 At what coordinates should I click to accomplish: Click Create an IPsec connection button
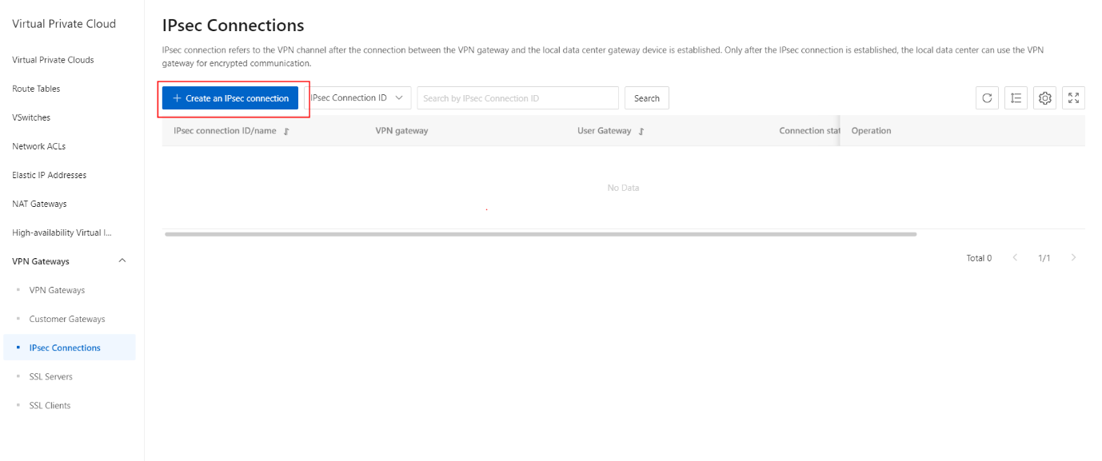(230, 98)
